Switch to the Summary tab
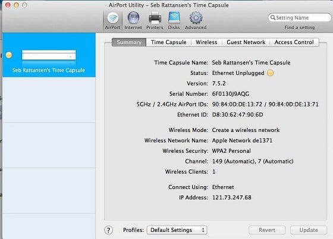333x239 pixels. pyautogui.click(x=129, y=42)
